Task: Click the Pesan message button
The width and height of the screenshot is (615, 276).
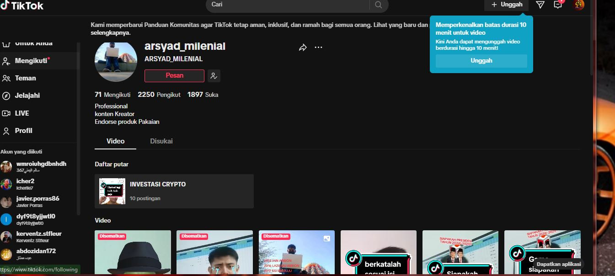Action: point(174,75)
